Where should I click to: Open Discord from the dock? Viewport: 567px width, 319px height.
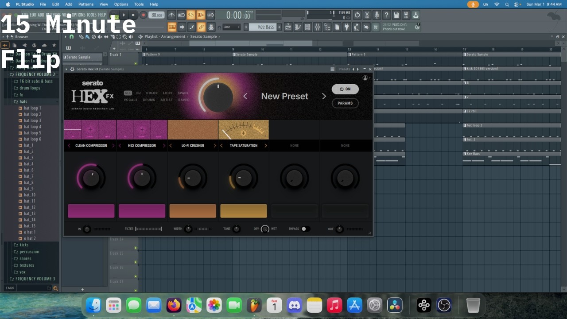tap(294, 305)
